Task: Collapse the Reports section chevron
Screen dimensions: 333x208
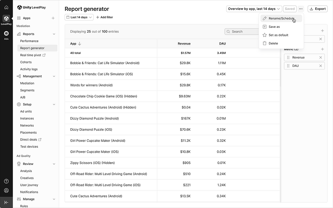Action: click(x=54, y=34)
